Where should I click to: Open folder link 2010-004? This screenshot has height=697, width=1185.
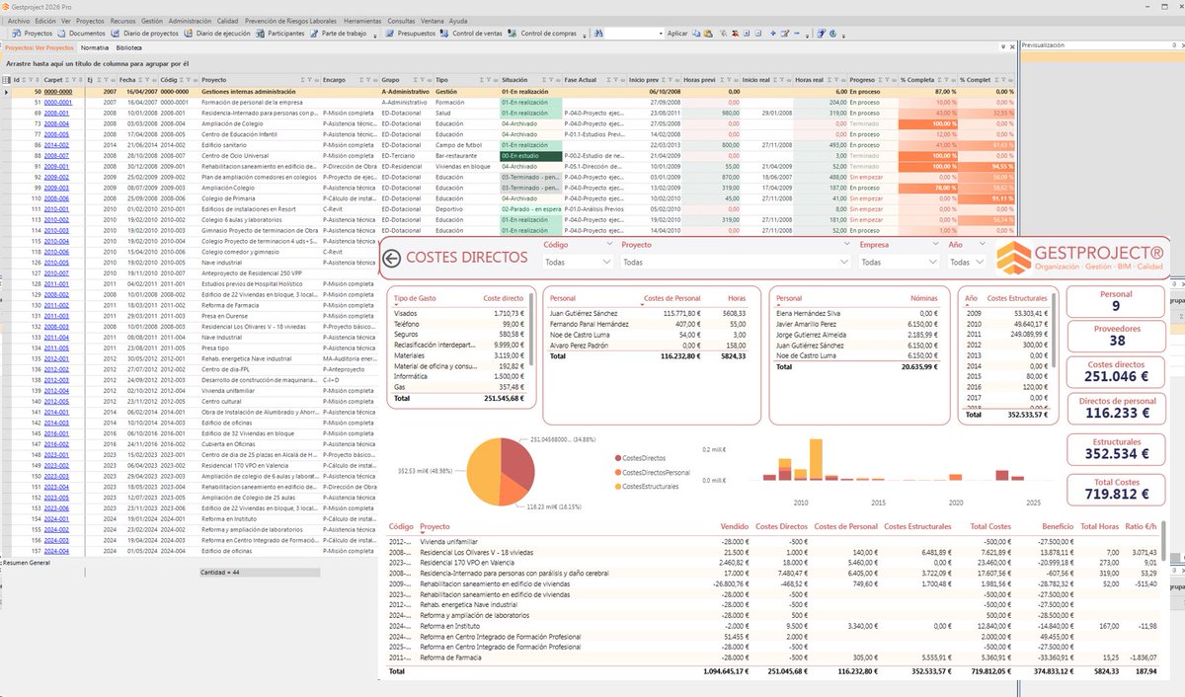(x=55, y=240)
